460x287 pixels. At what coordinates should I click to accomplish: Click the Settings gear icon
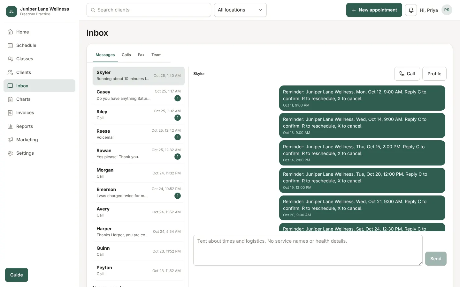[x=10, y=153]
